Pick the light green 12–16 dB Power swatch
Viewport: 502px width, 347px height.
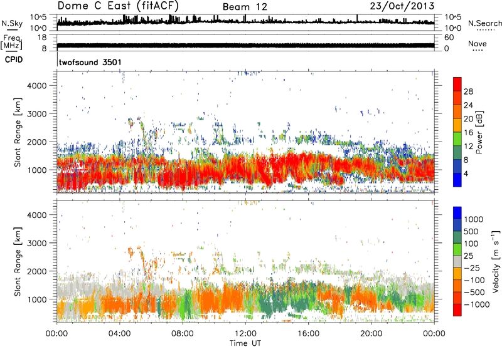[457, 138]
